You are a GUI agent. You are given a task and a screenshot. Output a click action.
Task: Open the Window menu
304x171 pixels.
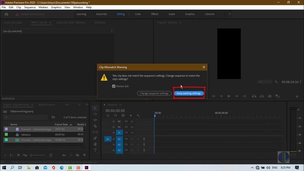[x=78, y=8]
